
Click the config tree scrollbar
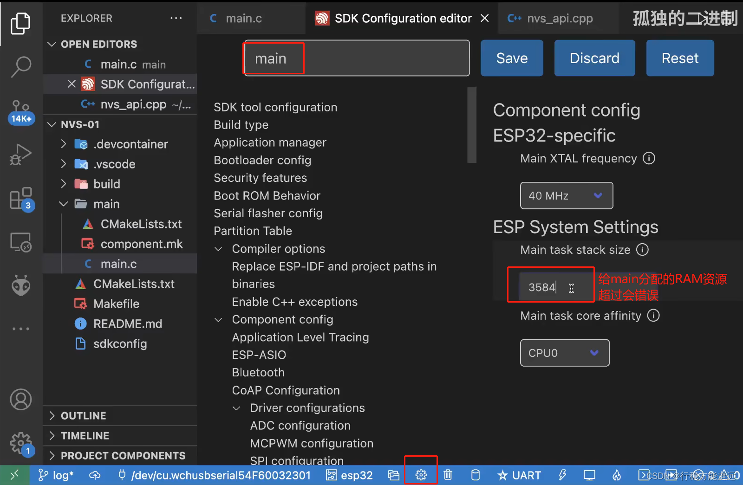pyautogui.click(x=472, y=125)
